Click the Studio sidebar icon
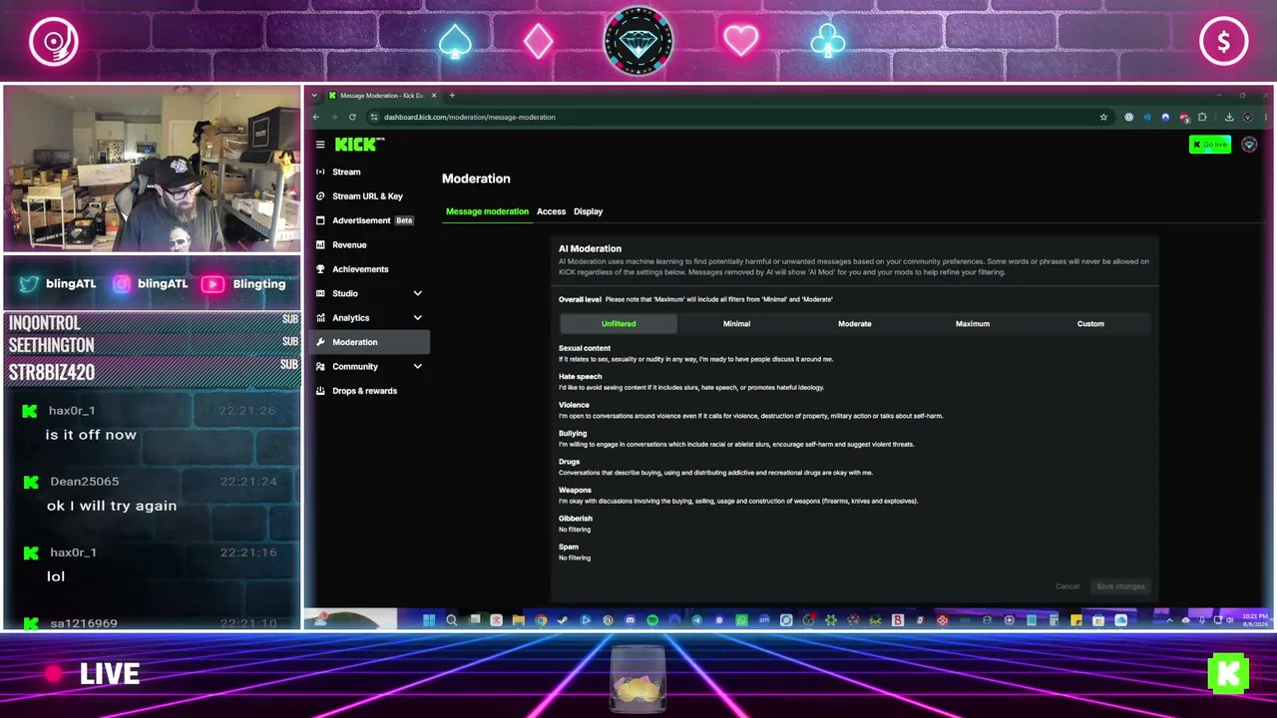 (320, 293)
